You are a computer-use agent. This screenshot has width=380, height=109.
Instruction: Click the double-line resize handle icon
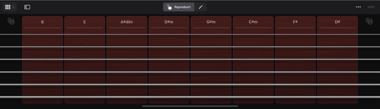pos(371,7)
